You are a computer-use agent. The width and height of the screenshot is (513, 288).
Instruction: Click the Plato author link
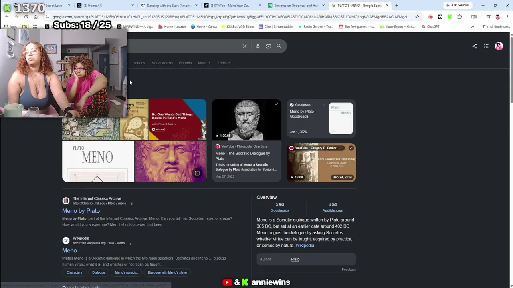tap(295, 259)
